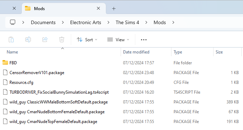This screenshot has width=243, height=130.
Task: Close the tab left of the Mods tab
Action: 14,8
